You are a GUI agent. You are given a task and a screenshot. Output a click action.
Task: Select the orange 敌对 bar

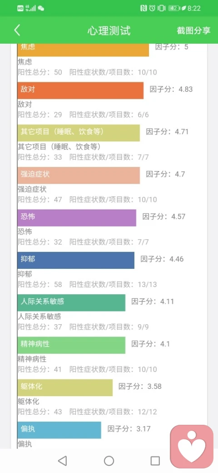[x=80, y=91]
